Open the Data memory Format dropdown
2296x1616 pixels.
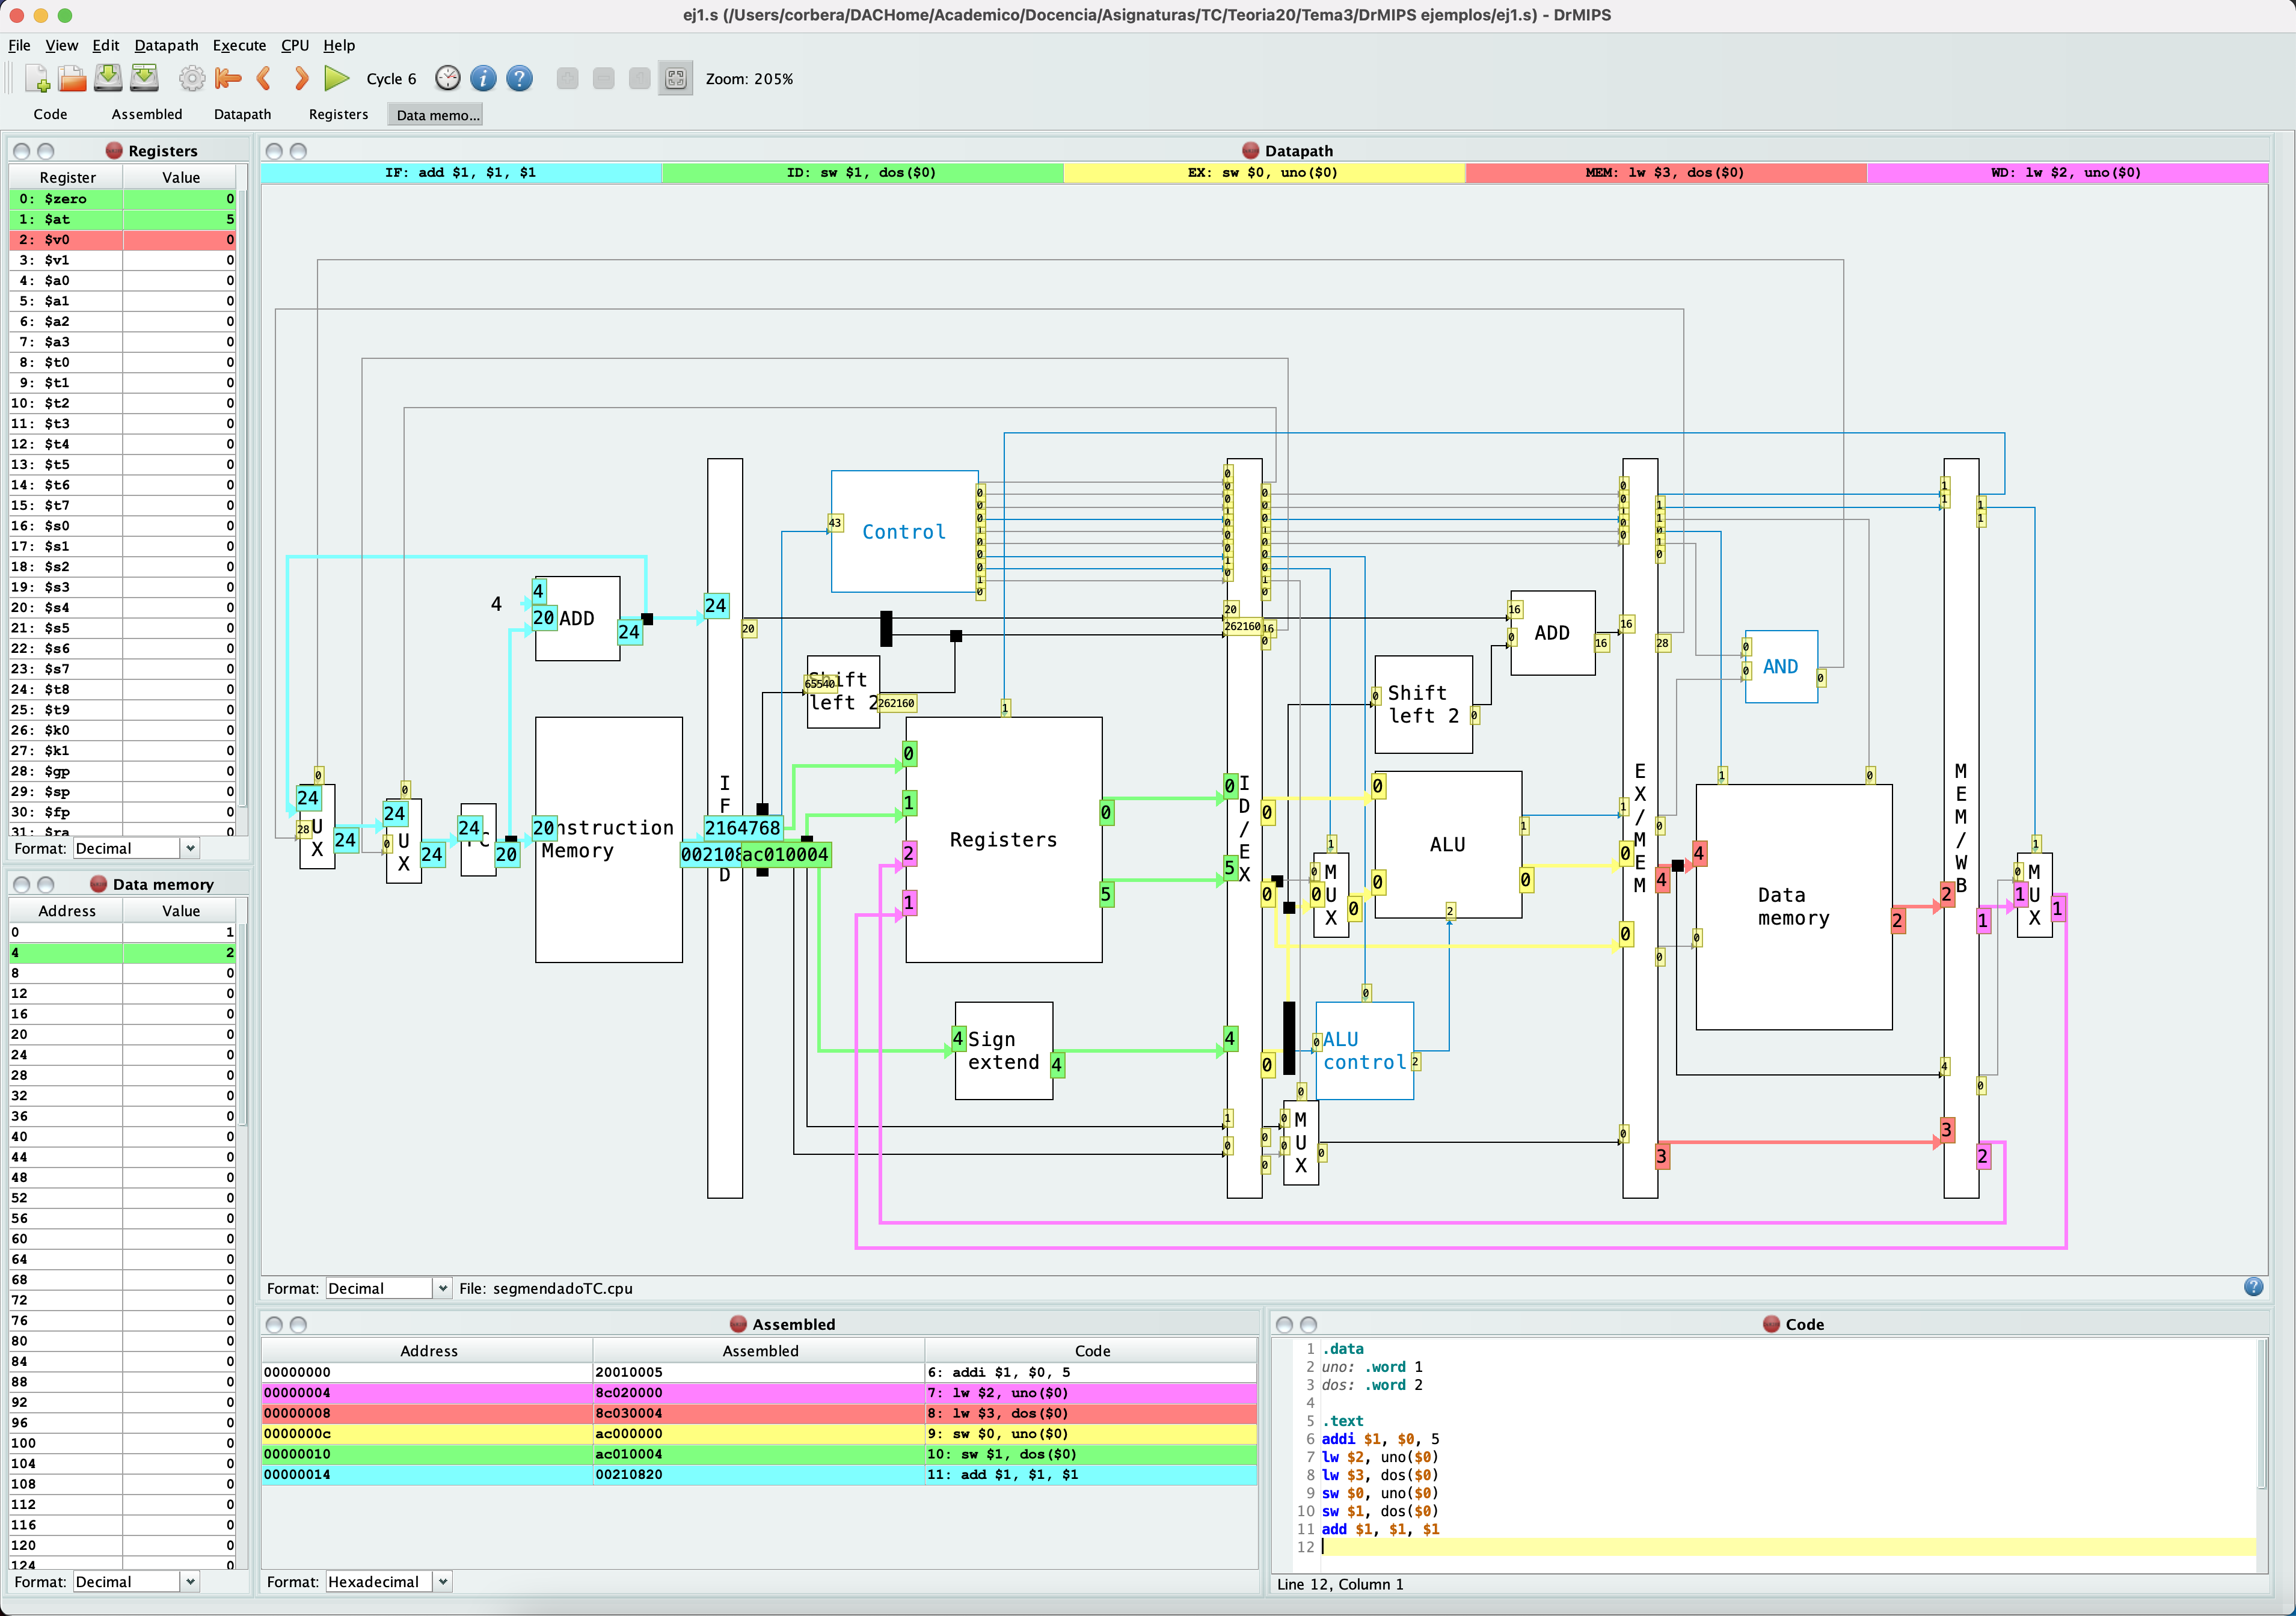coord(136,1581)
